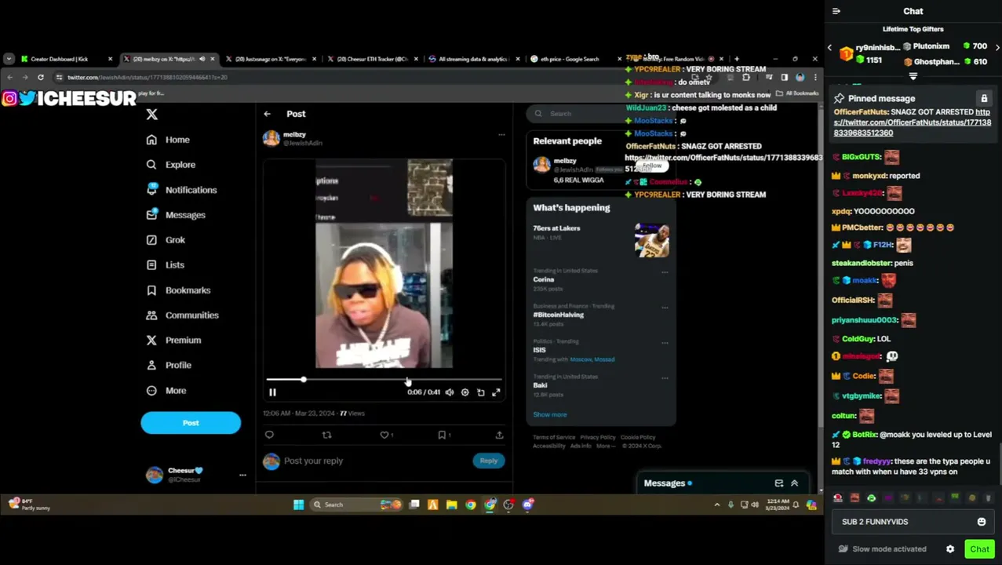Go back using the Post back arrow

coord(268,114)
